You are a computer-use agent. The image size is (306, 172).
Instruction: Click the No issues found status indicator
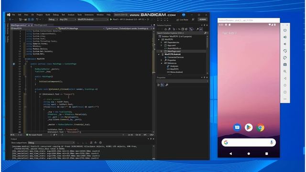[34, 135]
